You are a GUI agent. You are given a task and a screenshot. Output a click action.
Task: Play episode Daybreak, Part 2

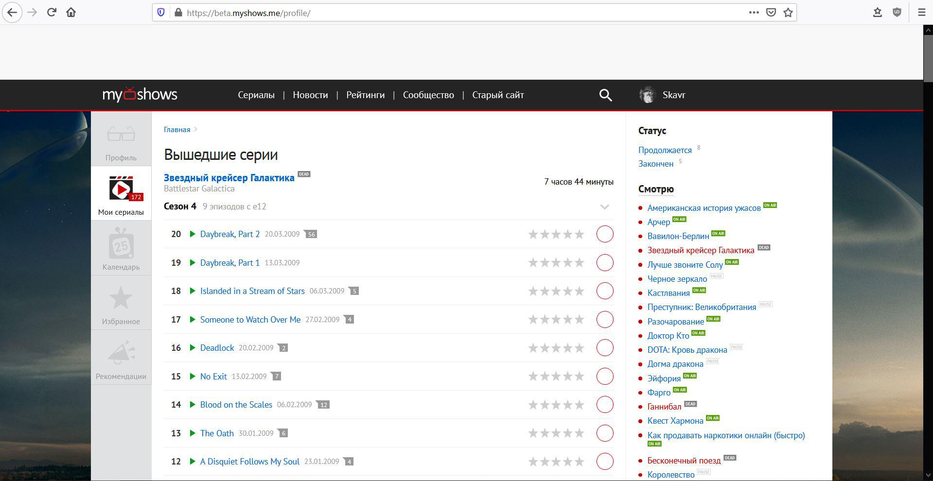point(193,234)
